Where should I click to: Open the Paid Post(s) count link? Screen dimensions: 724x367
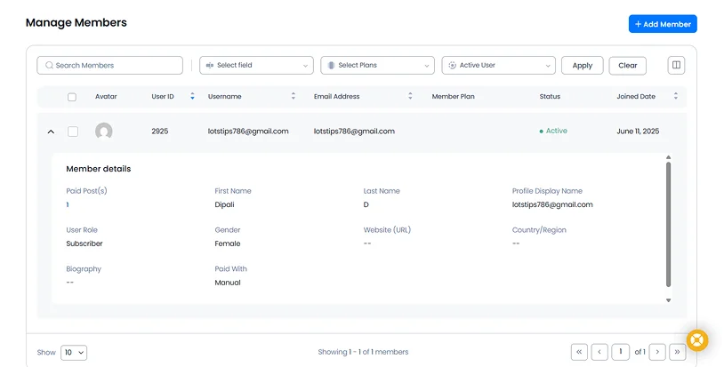pos(68,204)
